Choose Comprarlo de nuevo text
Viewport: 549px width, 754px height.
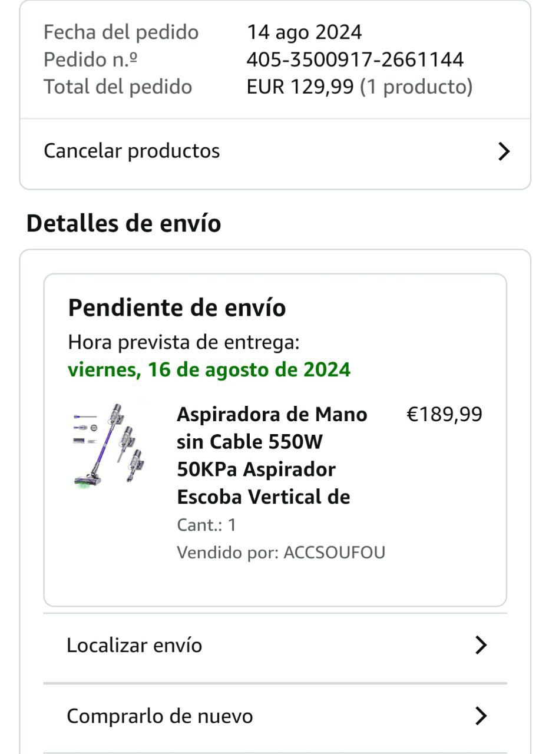click(x=160, y=716)
